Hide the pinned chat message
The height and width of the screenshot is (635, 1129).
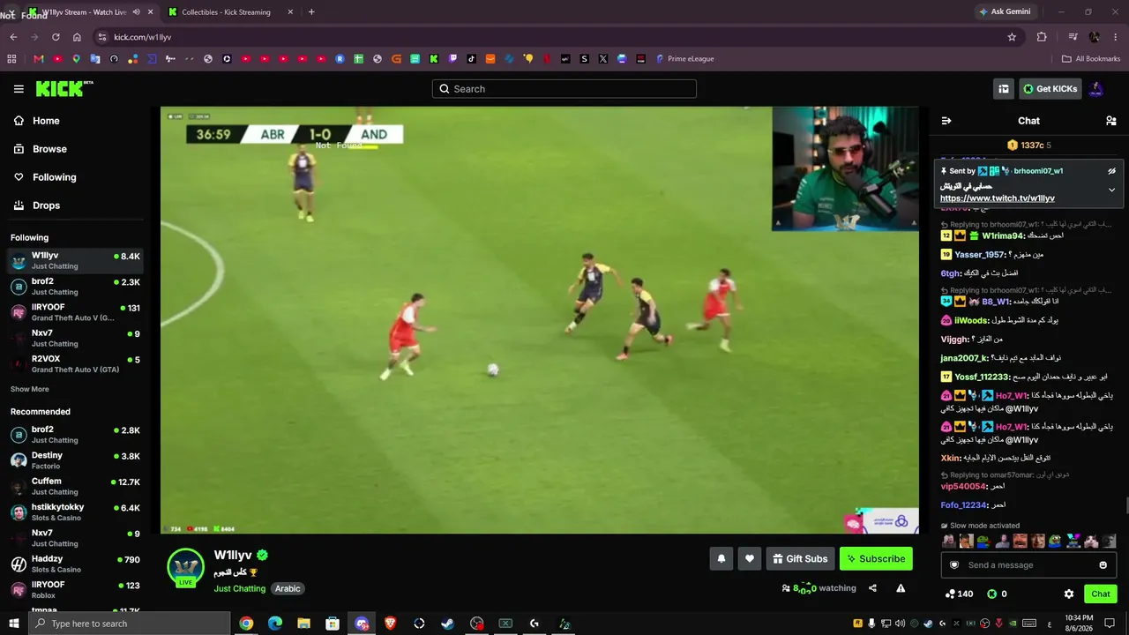click(x=1111, y=171)
